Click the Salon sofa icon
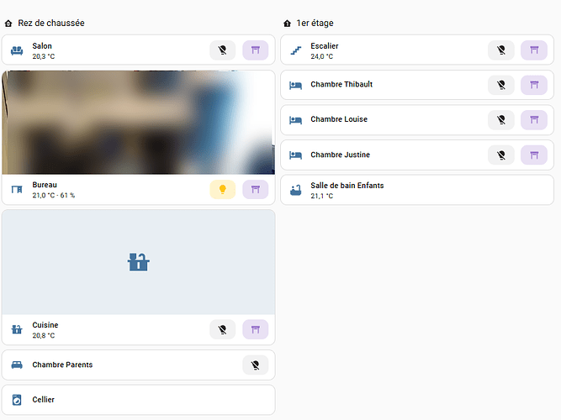The height and width of the screenshot is (420, 561). 17,50
